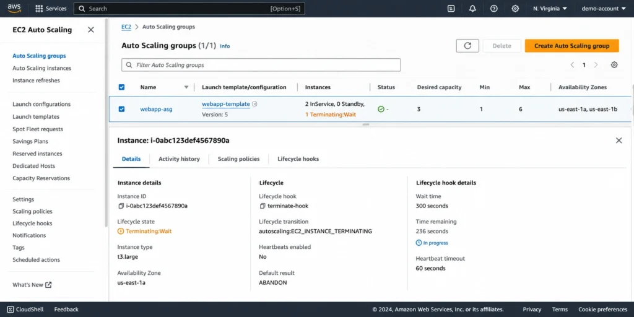This screenshot has width=634, height=317.
Task: Click the search magnifier in filter box
Action: coord(129,64)
